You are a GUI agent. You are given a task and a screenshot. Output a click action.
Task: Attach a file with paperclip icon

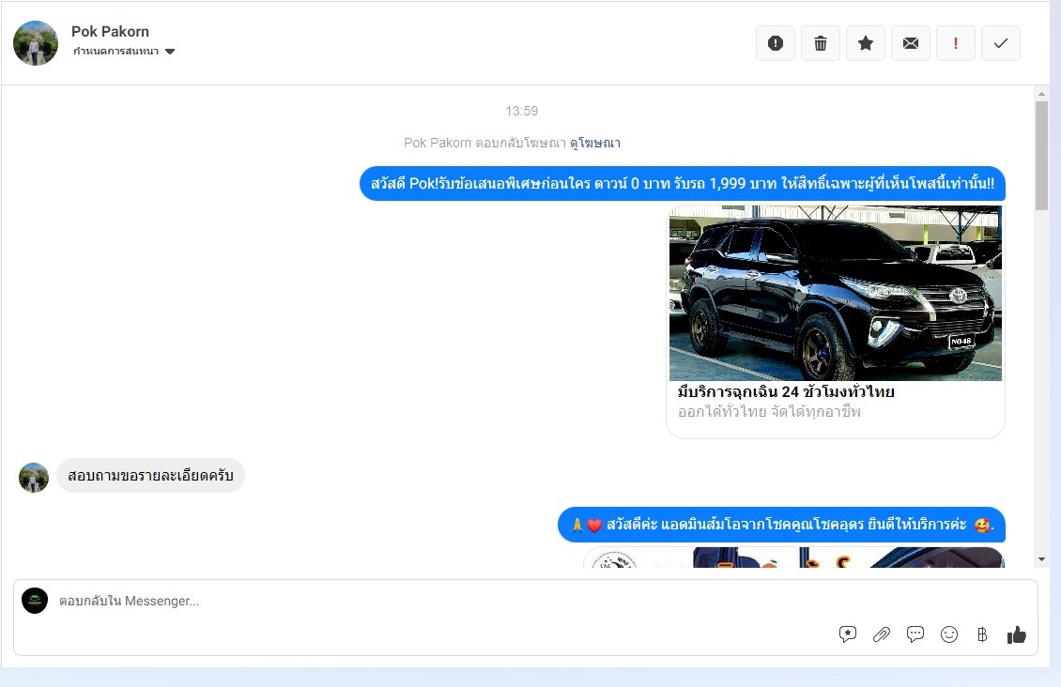coord(882,634)
